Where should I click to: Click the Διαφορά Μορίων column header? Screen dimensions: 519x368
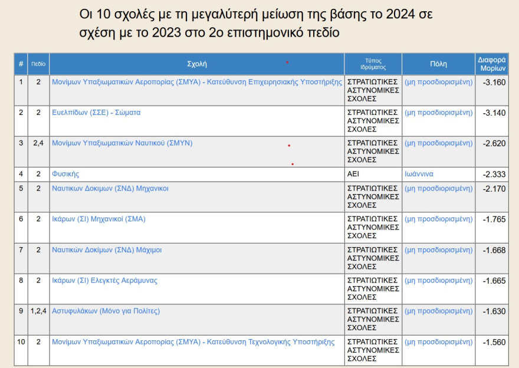pyautogui.click(x=491, y=64)
